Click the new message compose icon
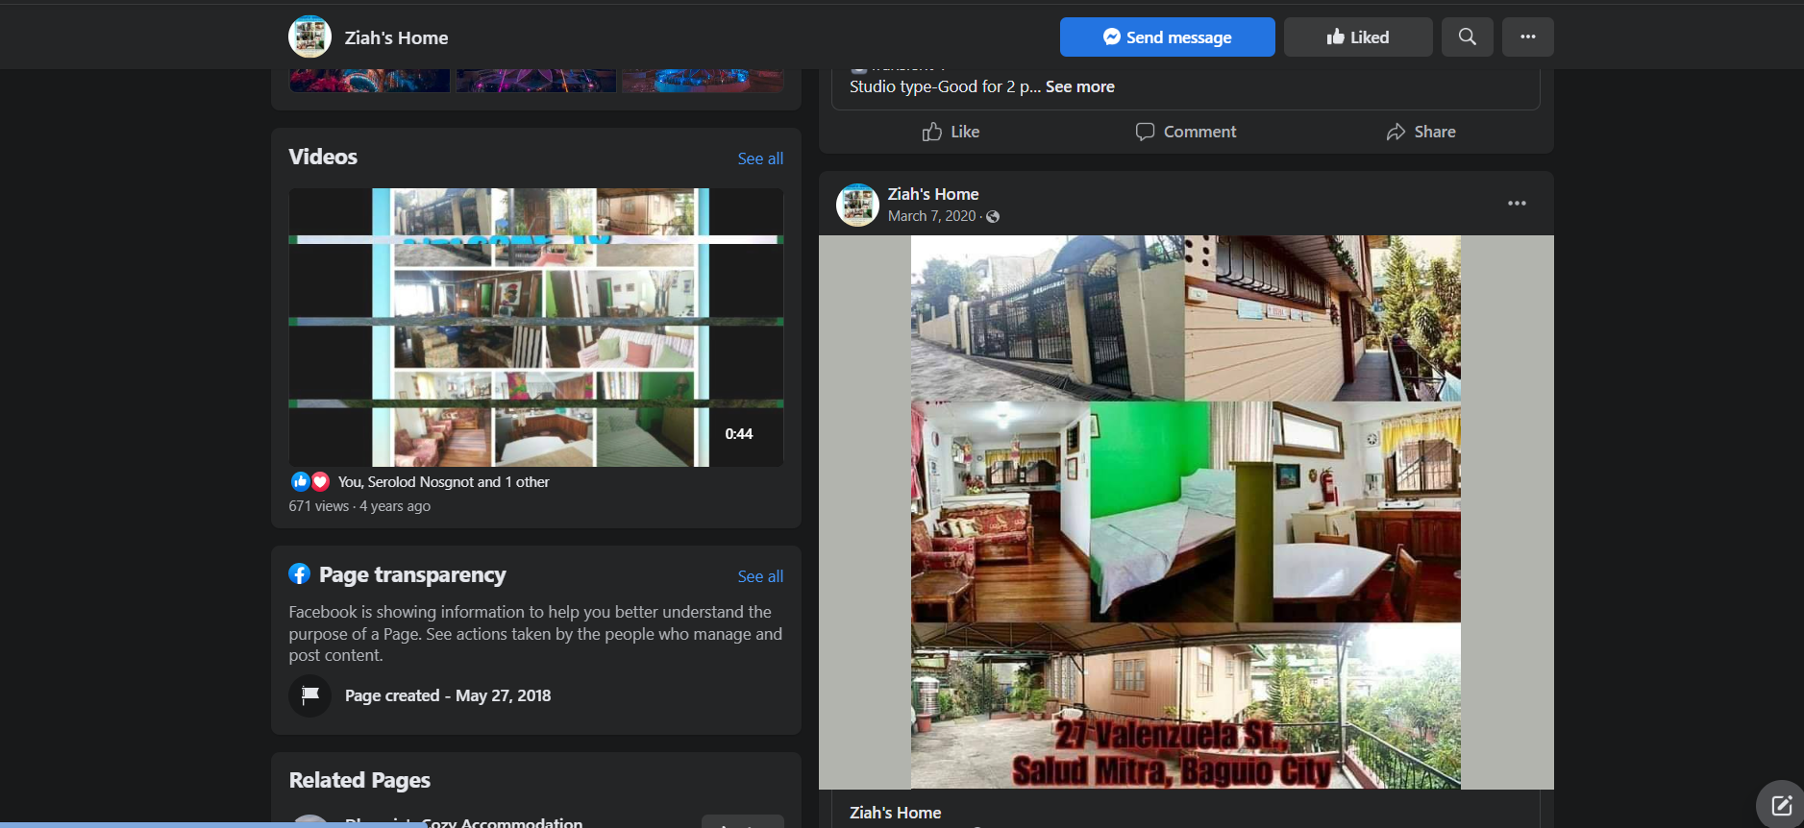The width and height of the screenshot is (1804, 828). tap(1781, 805)
